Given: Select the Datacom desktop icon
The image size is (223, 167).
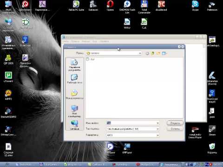Looking at the screenshot, I should pos(93,6).
